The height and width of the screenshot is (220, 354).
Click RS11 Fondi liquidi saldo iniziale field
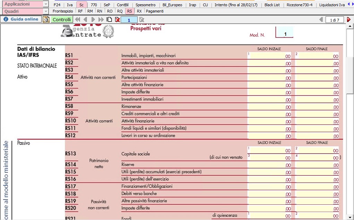[269, 128]
